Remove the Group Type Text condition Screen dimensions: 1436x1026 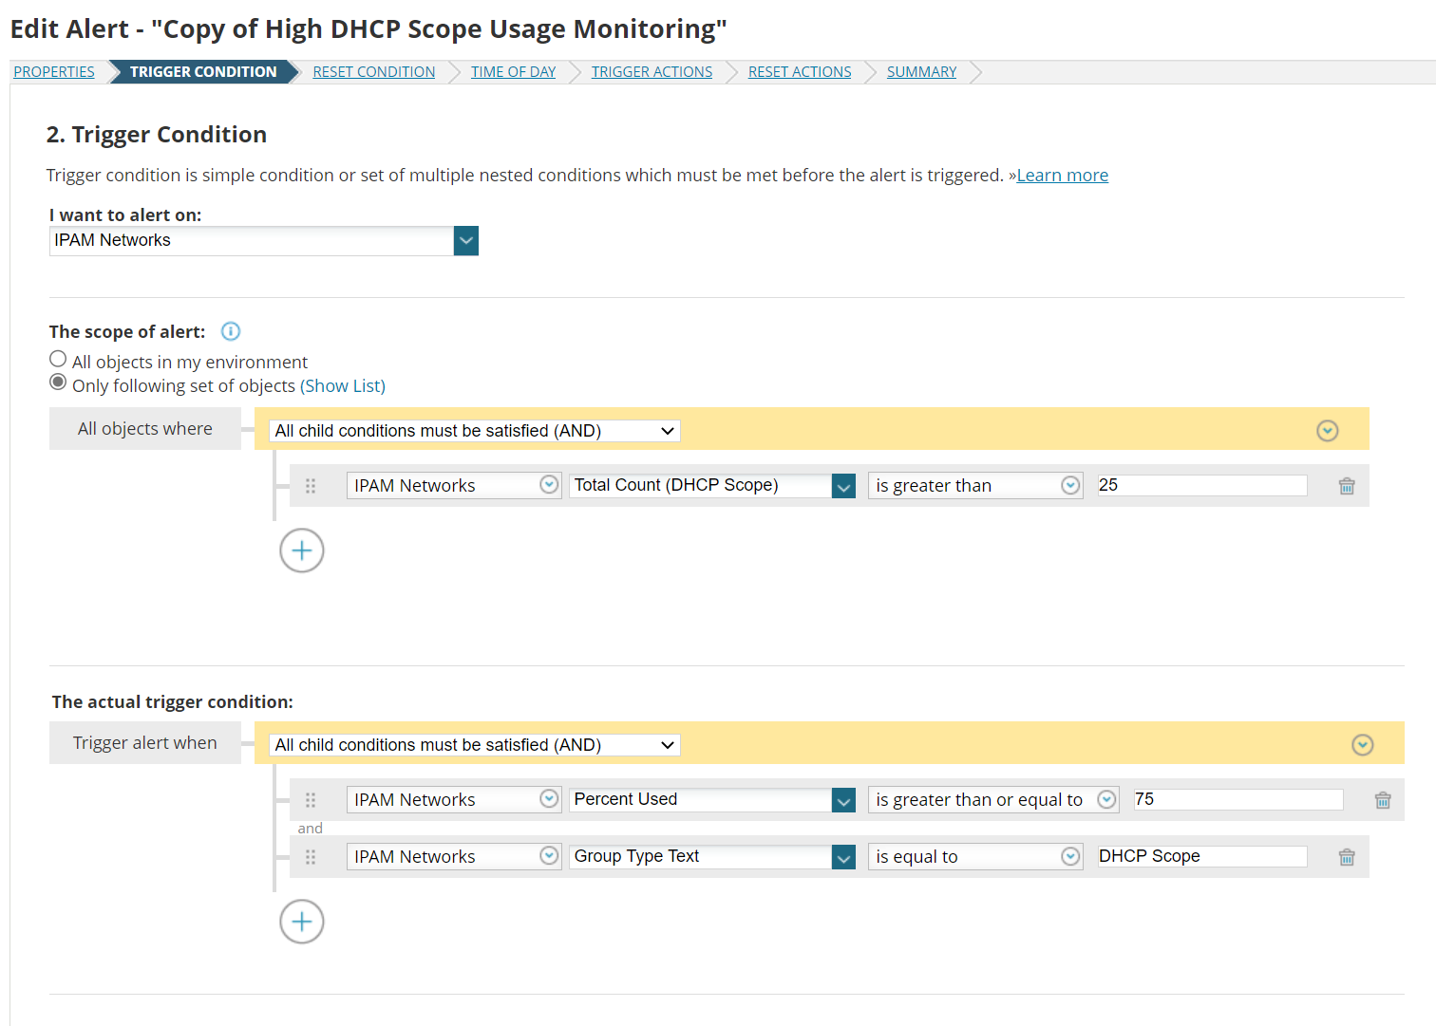(1346, 857)
